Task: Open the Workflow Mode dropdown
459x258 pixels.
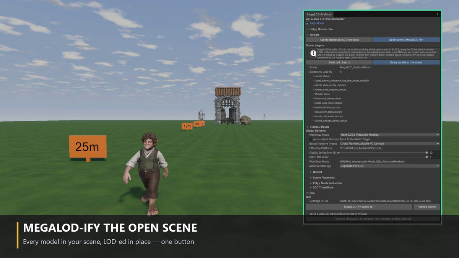Action: pyautogui.click(x=390, y=135)
